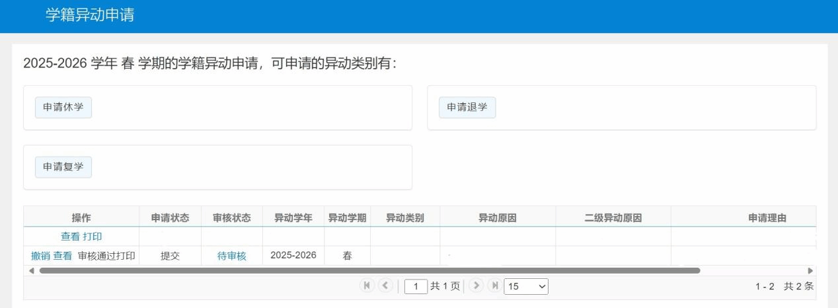Viewport: 838px width, 308px height.
Task: Open 查看 in the first table row
Action: pos(70,237)
